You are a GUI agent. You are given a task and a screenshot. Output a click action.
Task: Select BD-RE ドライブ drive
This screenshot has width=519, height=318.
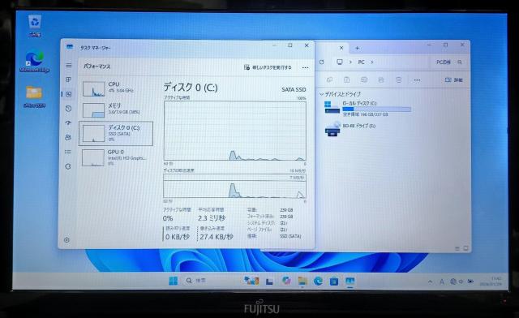[350, 129]
